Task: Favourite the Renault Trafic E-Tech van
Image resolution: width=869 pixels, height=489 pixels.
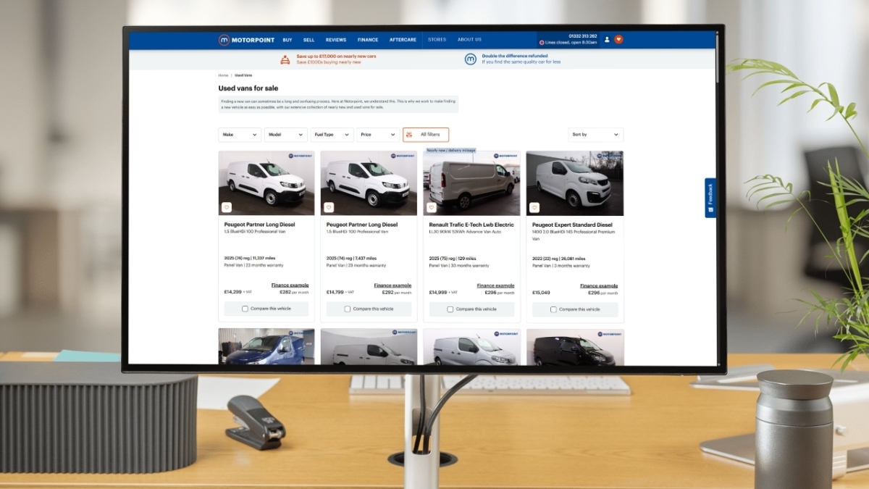Action: pos(432,207)
